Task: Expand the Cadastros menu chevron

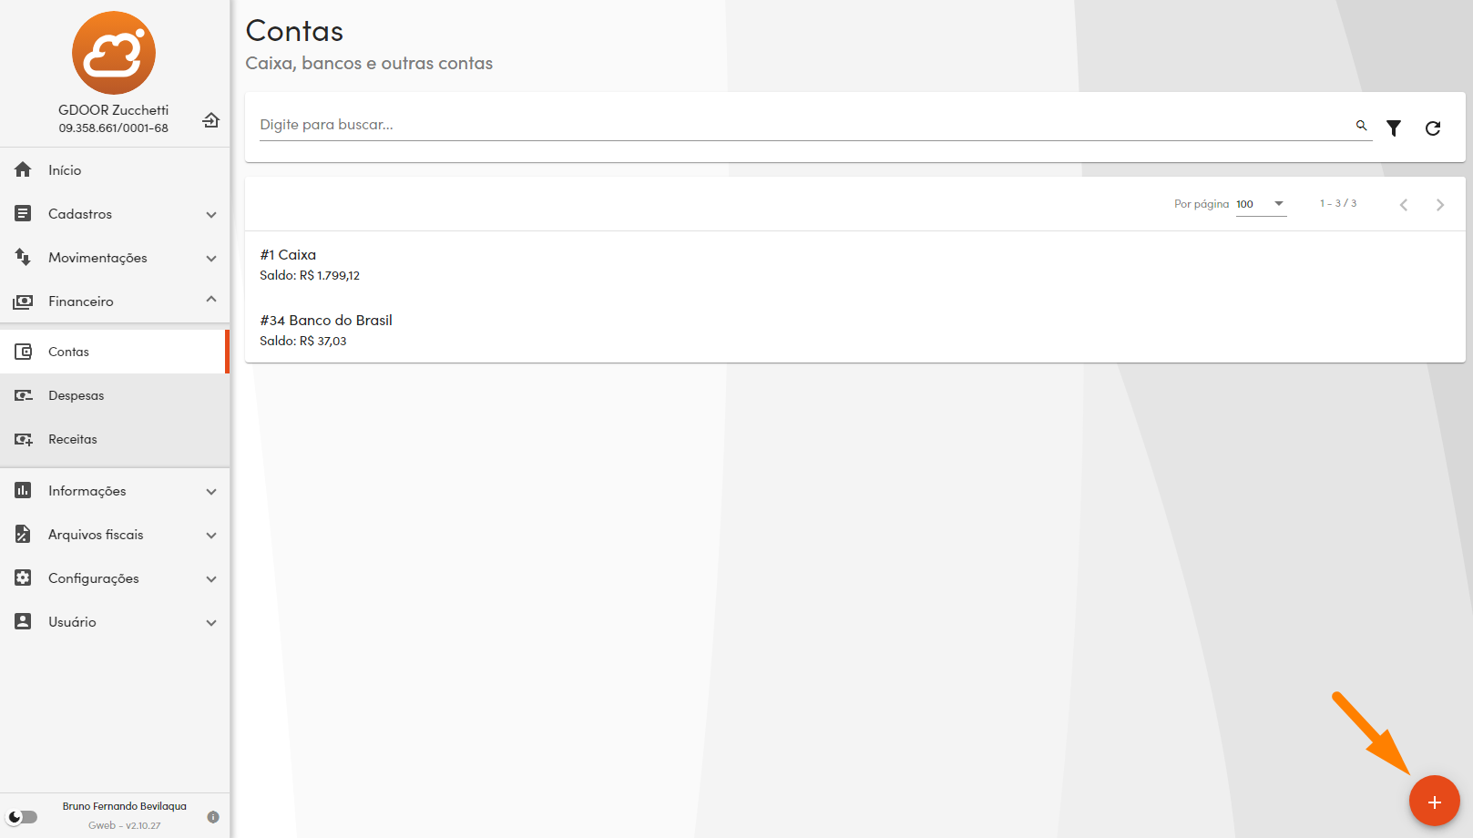Action: coord(211,215)
